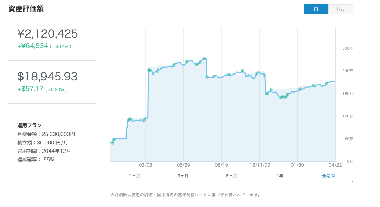Click the ¥2,120,425 total valuation amount
The image size is (380, 207).
pyautogui.click(x=47, y=34)
